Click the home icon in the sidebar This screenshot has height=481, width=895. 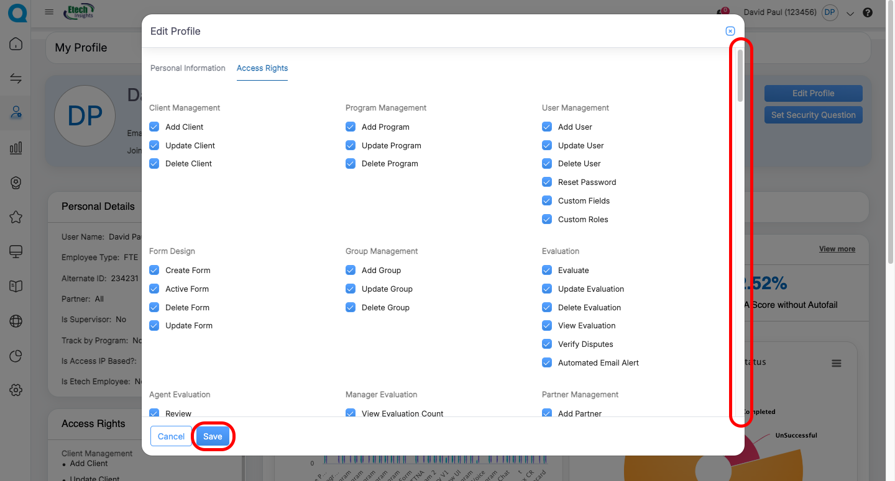click(x=16, y=44)
